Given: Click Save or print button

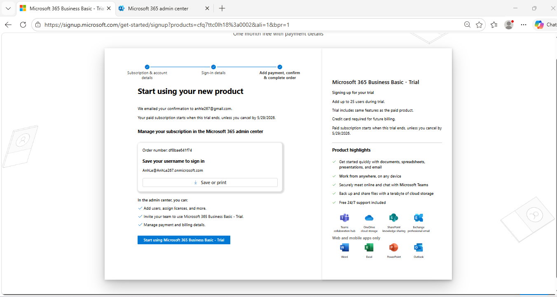Looking at the screenshot, I should 210,182.
